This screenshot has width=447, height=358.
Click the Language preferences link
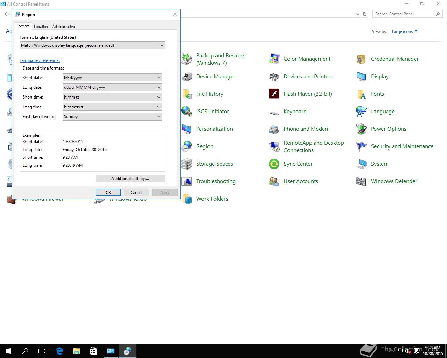point(40,60)
